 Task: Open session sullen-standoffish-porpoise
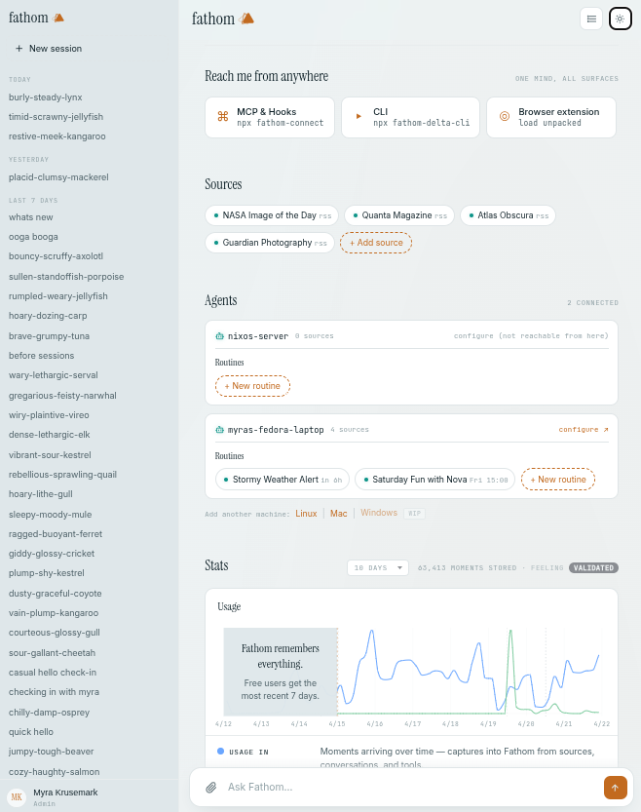66,277
